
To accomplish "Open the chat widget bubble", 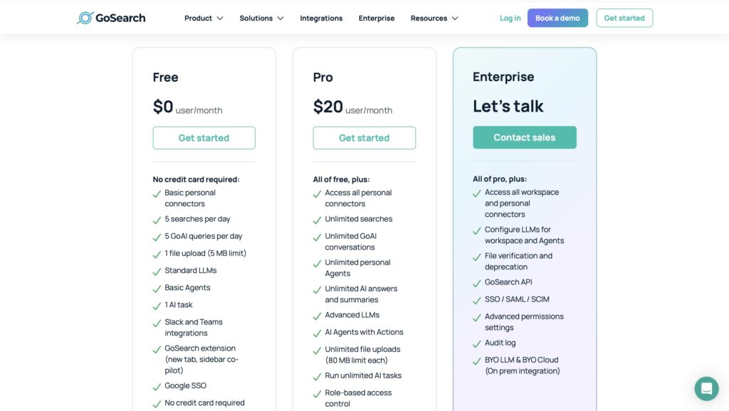I will [706, 388].
